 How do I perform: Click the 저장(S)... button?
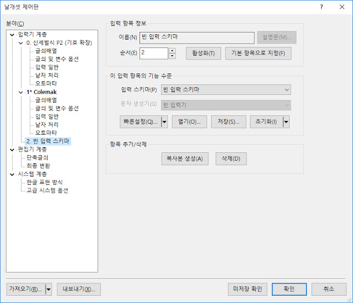(228, 122)
